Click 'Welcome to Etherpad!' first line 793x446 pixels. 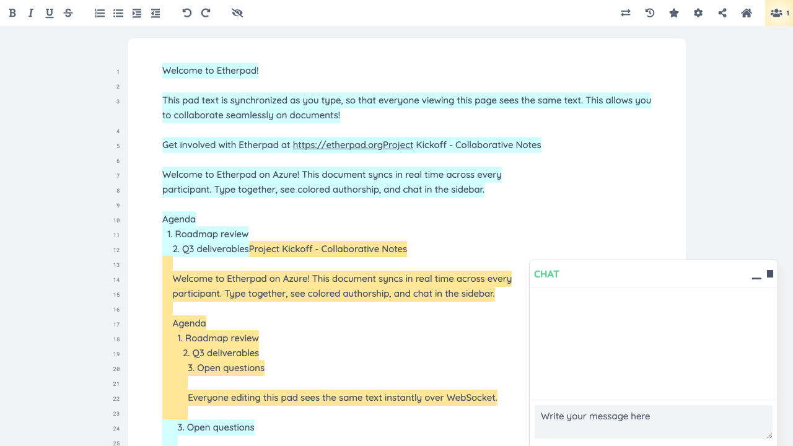(211, 71)
